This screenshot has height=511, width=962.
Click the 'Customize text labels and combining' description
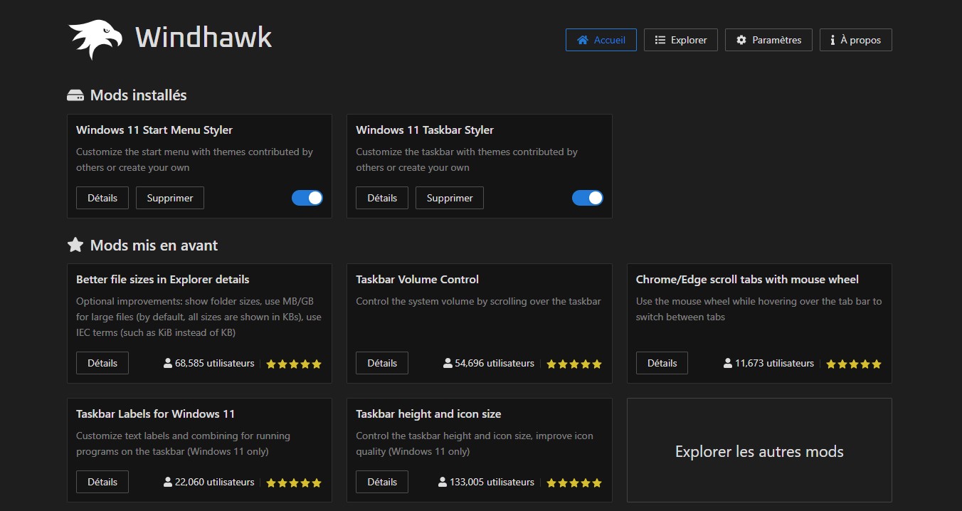click(x=184, y=443)
